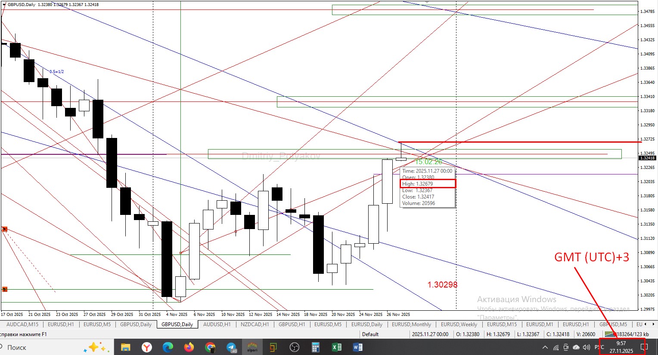This screenshot has height=355, width=658.
Task: Click the connection status traffic indicator
Action: (627, 334)
